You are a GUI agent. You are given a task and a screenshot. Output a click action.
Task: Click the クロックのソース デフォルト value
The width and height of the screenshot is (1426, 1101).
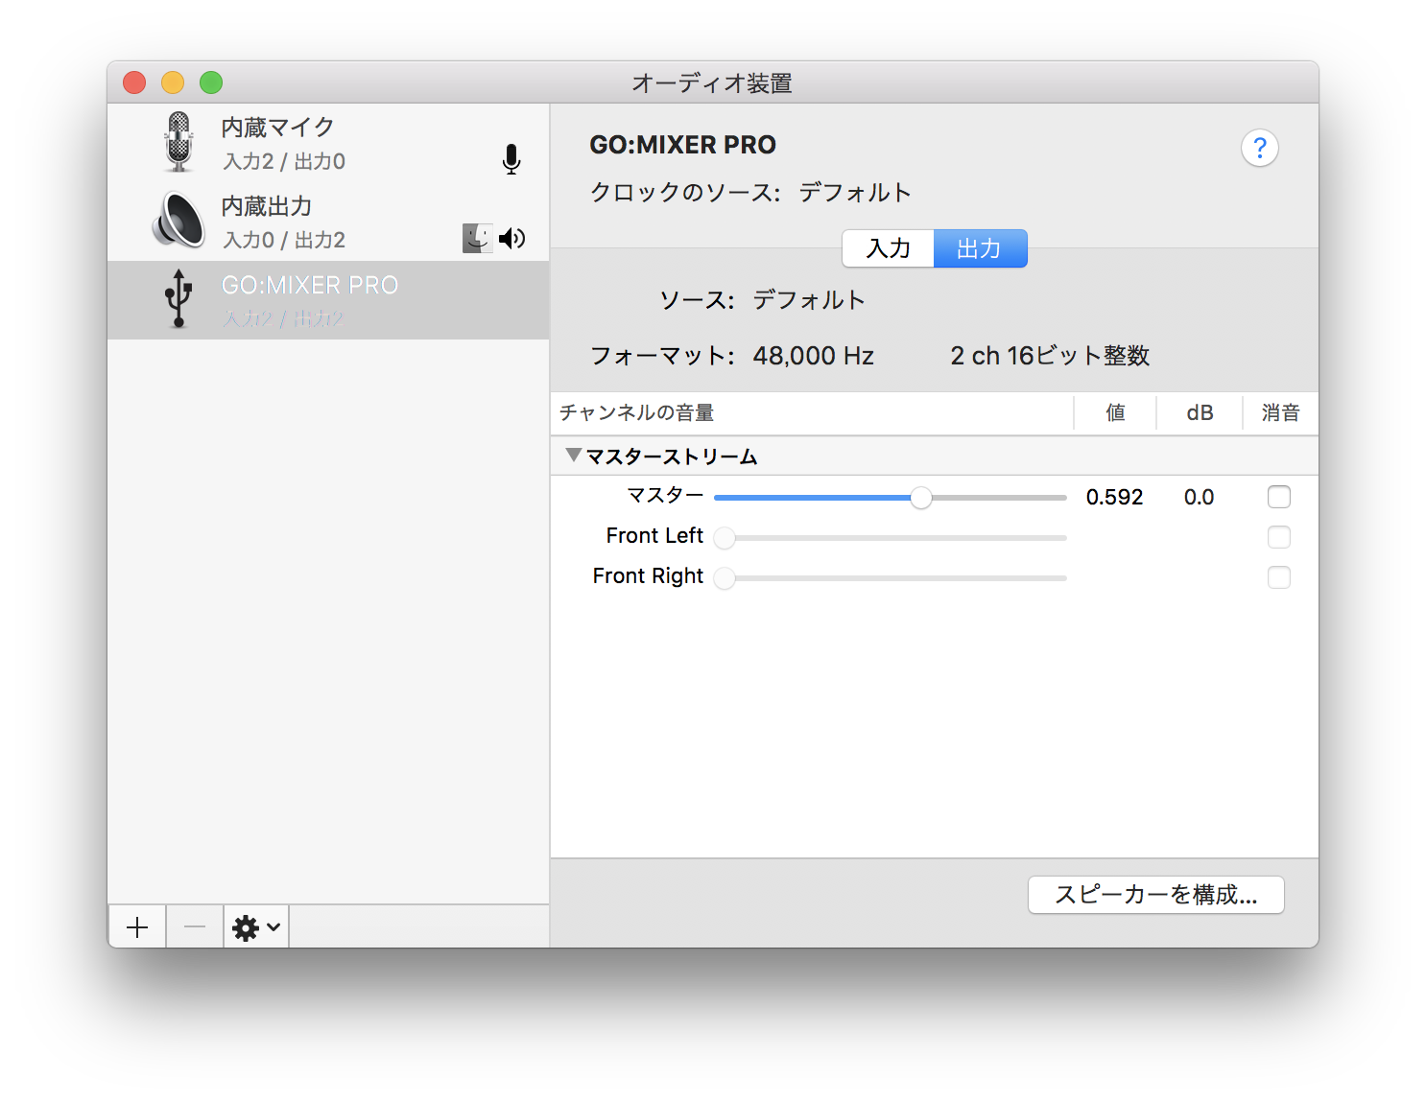click(855, 193)
